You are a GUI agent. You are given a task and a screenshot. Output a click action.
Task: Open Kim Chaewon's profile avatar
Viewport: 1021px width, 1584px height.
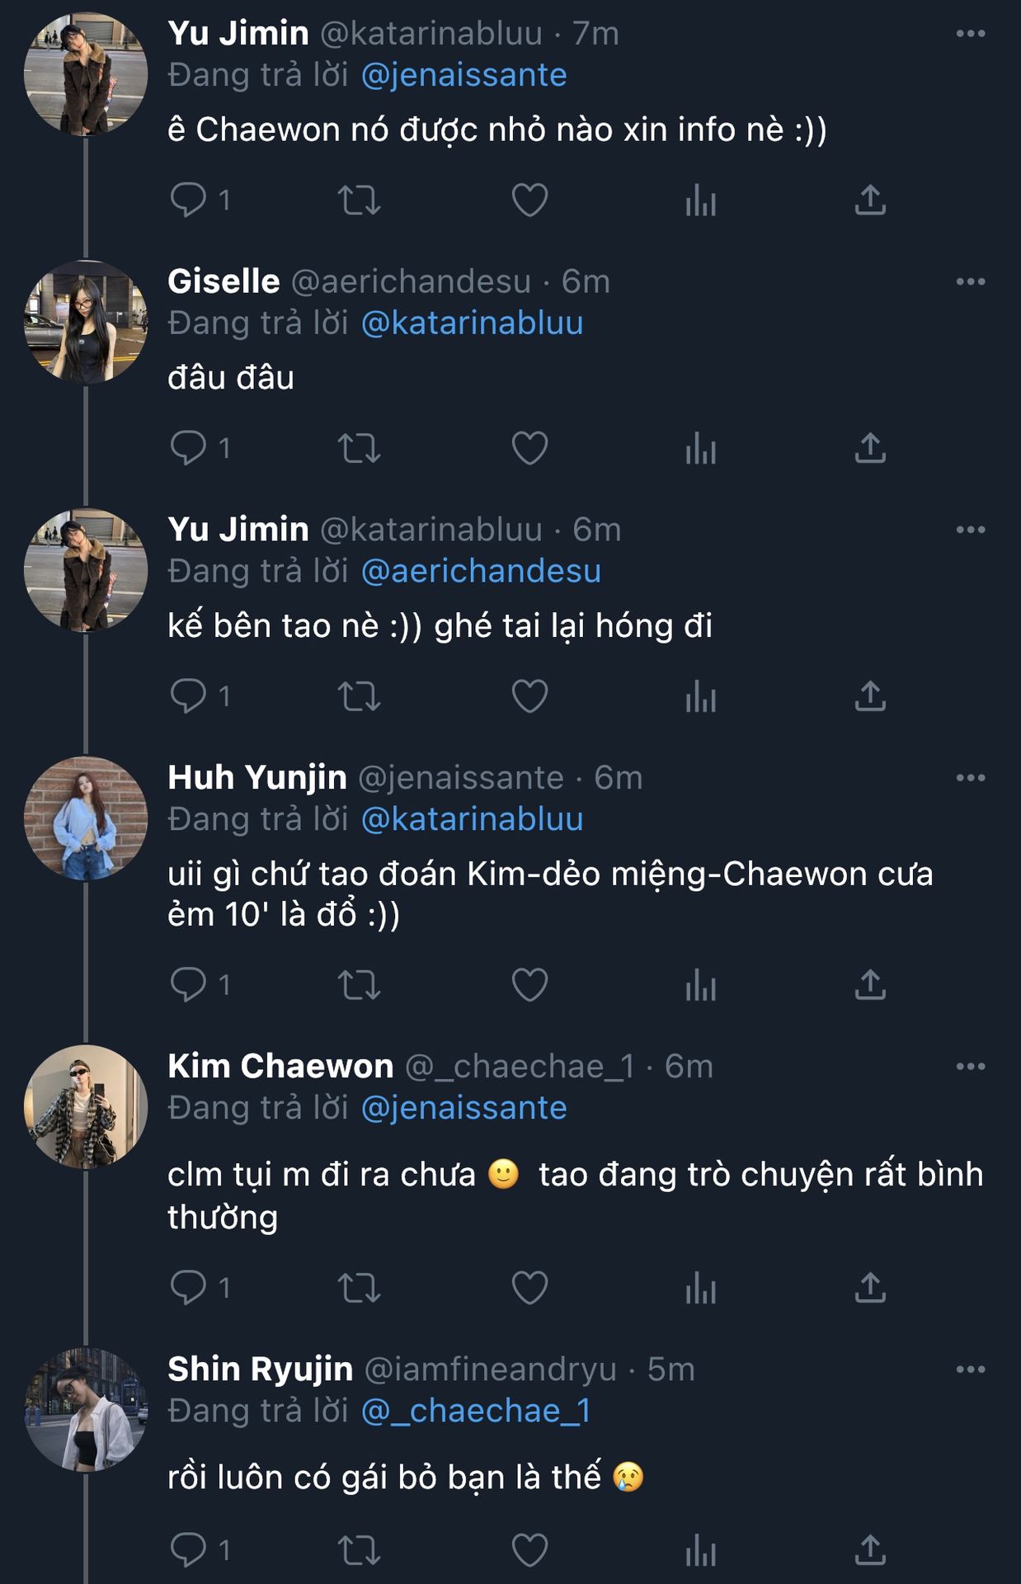coord(86,1106)
